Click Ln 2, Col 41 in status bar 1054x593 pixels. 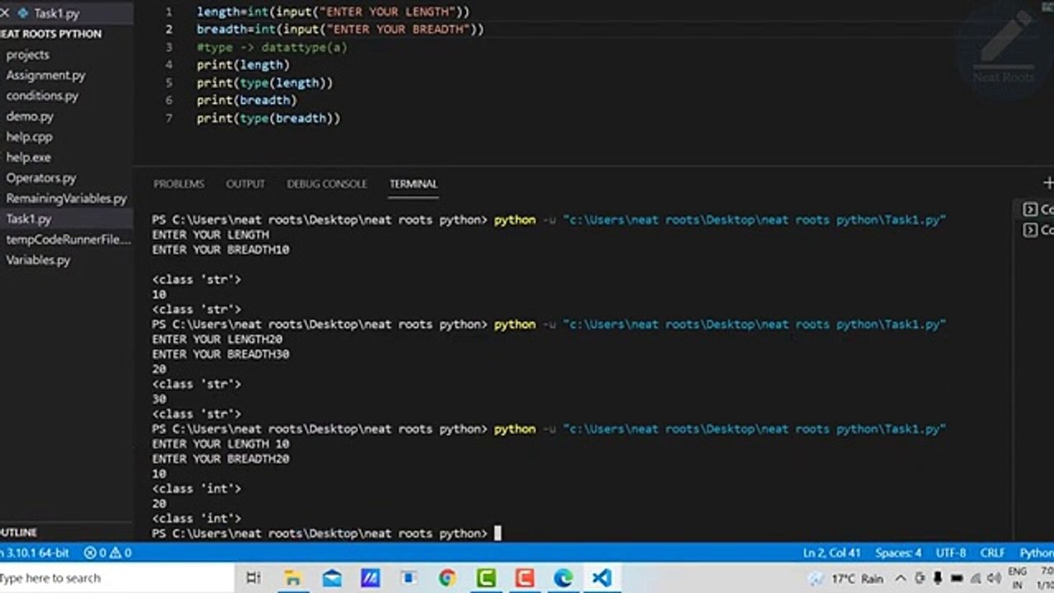click(832, 553)
